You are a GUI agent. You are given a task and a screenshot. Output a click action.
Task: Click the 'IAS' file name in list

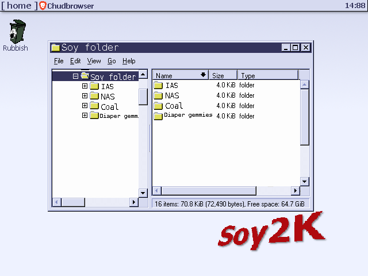172,86
